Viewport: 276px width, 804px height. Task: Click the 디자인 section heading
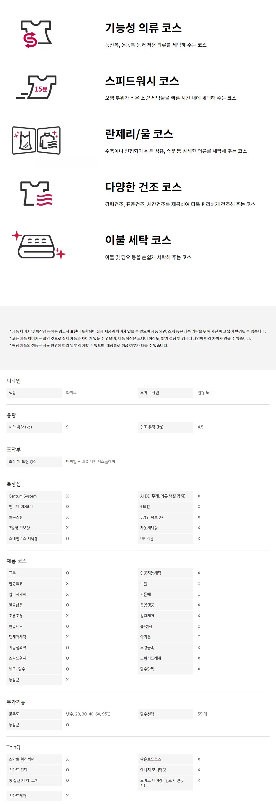pyautogui.click(x=13, y=380)
